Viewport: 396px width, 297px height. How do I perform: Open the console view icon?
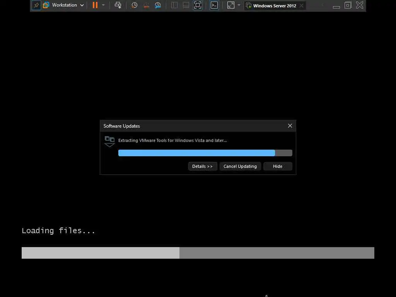[214, 5]
